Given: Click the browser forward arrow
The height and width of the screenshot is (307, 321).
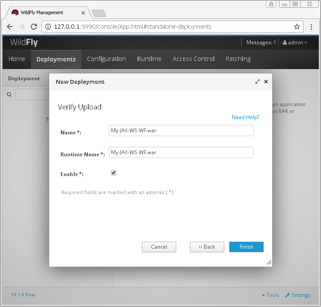Looking at the screenshot, I should point(22,27).
